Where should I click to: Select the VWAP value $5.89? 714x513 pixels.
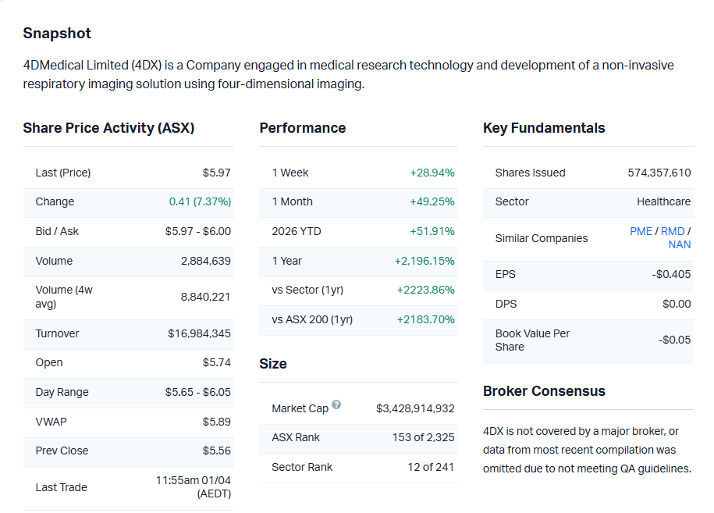pos(217,422)
